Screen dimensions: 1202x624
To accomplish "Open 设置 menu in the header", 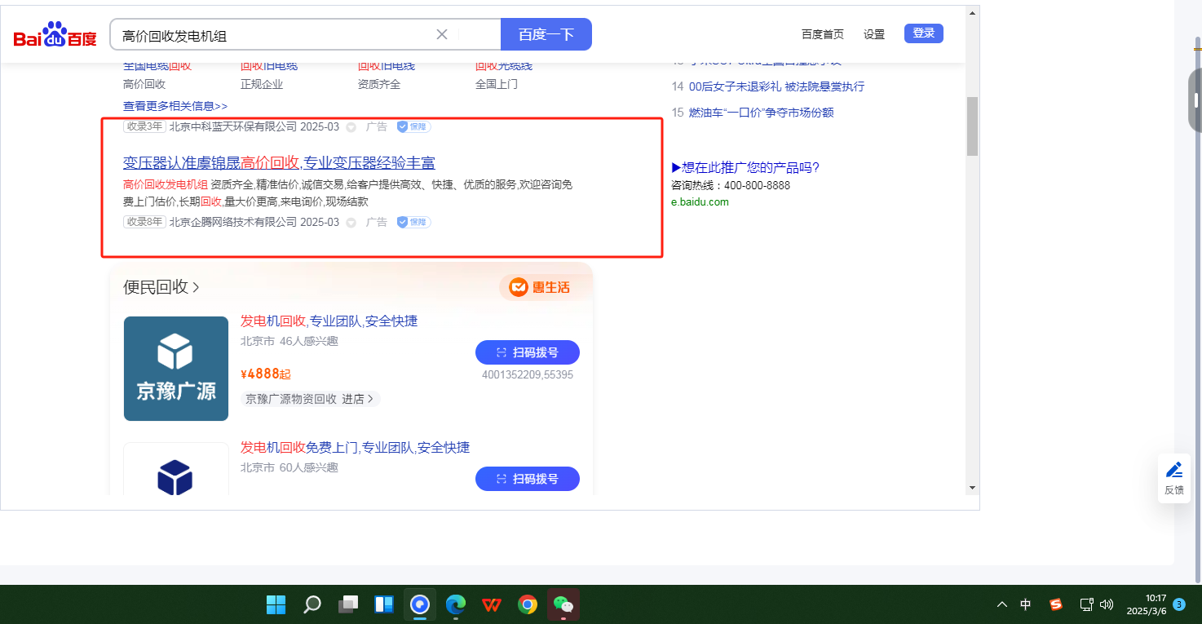I will tap(874, 34).
